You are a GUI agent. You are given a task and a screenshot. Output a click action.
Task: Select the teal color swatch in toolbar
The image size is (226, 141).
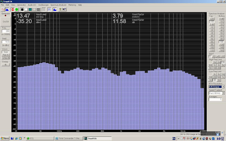pos(30,9)
